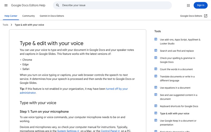Click article icon beside See and use suggested content

point(156,95)
